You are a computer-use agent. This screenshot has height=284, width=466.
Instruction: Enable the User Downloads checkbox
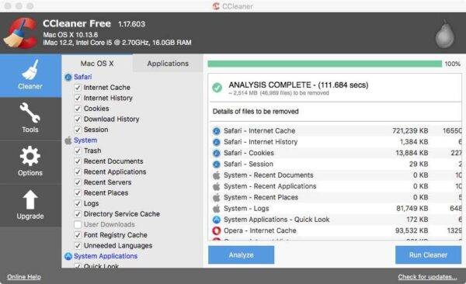[x=78, y=224]
